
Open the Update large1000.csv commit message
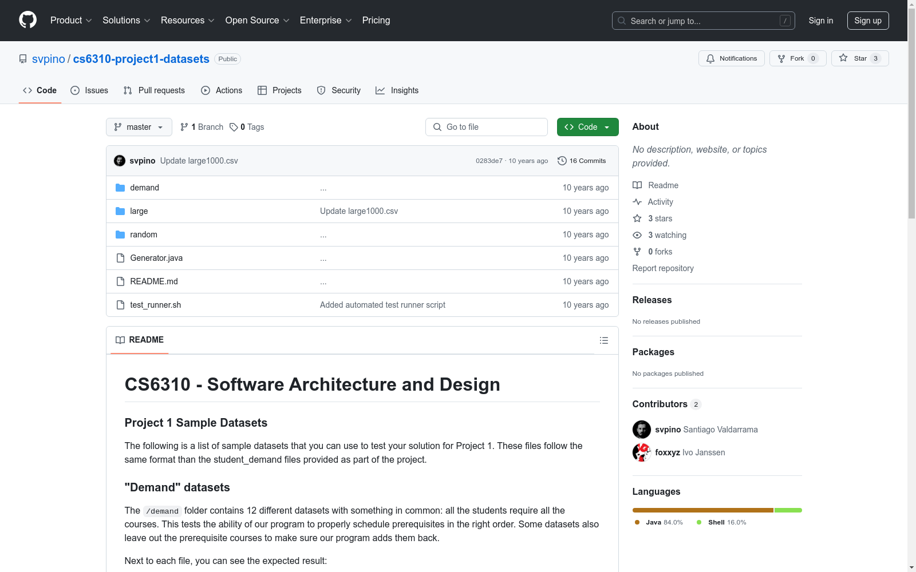pyautogui.click(x=199, y=161)
